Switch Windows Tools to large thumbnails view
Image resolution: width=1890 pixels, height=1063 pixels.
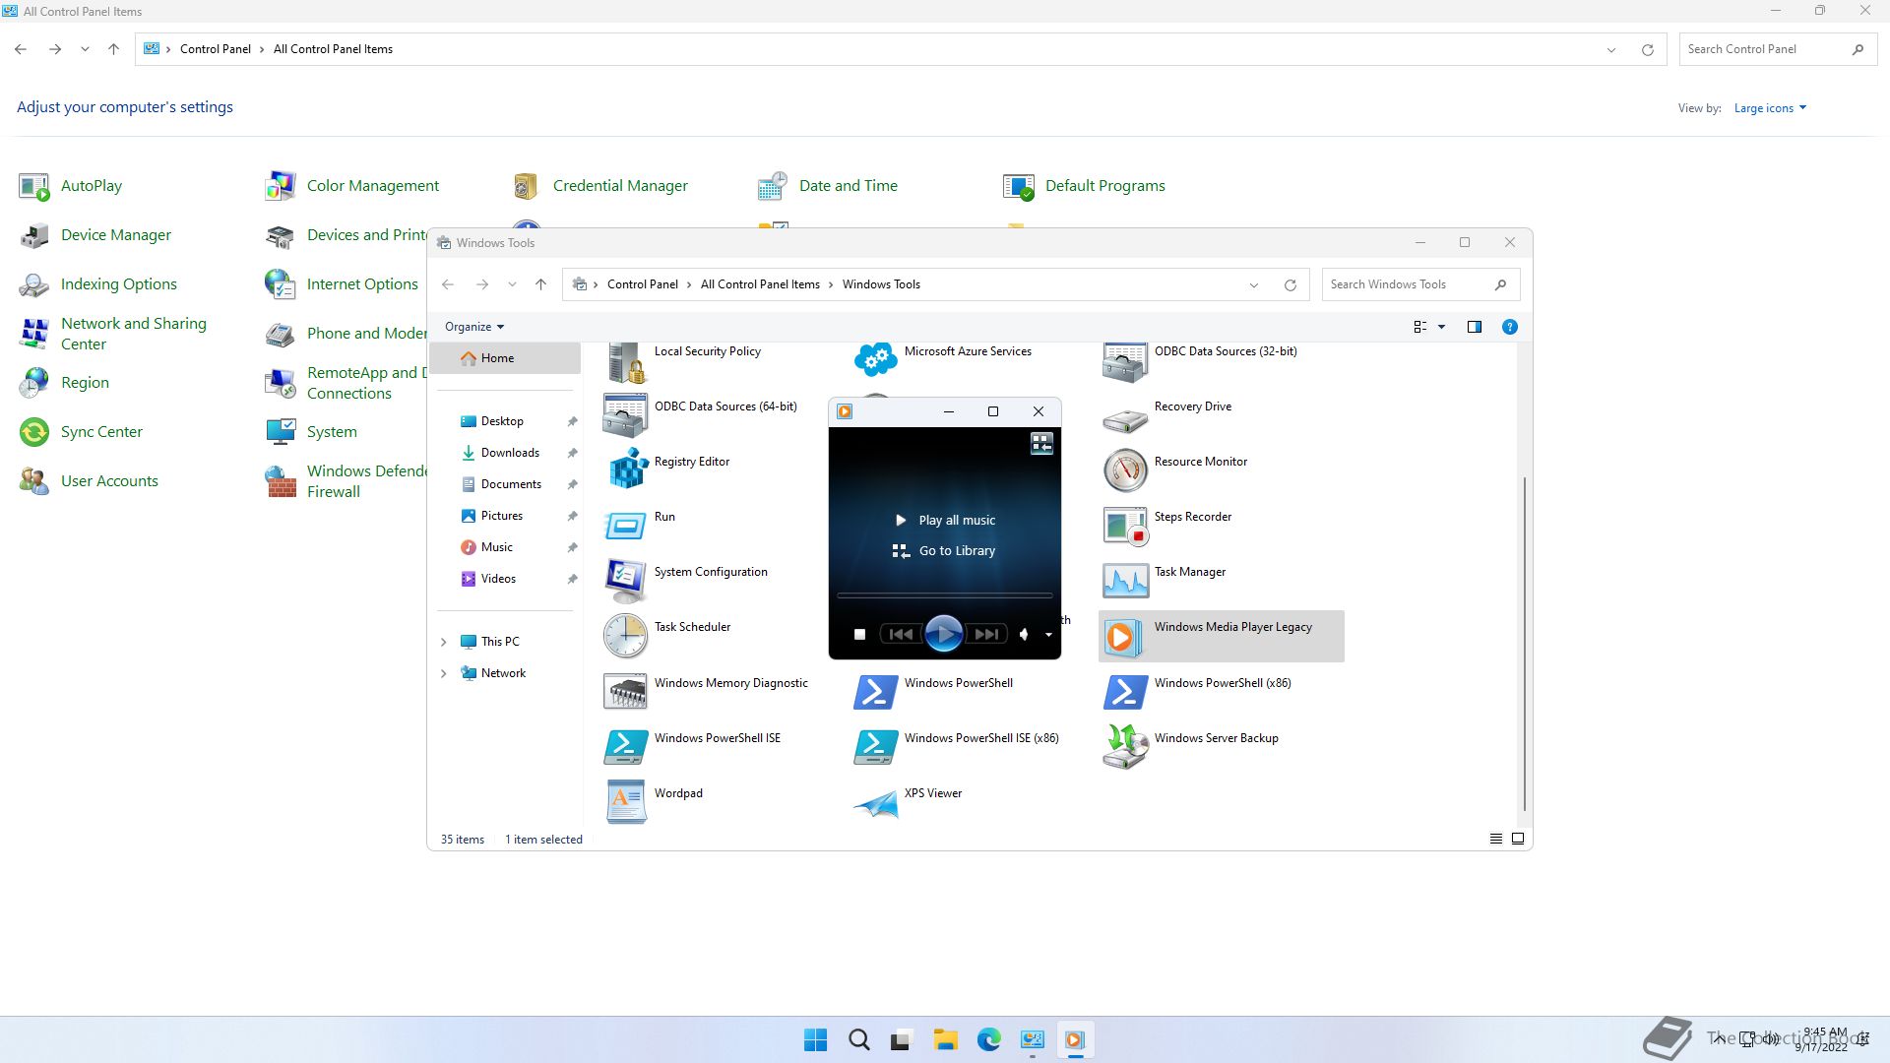coord(1518,839)
